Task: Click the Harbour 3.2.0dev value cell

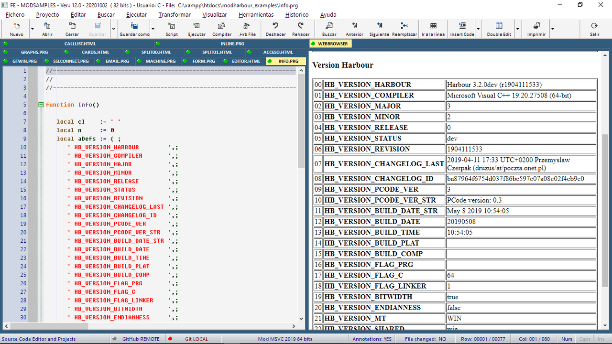Action: pos(521,85)
